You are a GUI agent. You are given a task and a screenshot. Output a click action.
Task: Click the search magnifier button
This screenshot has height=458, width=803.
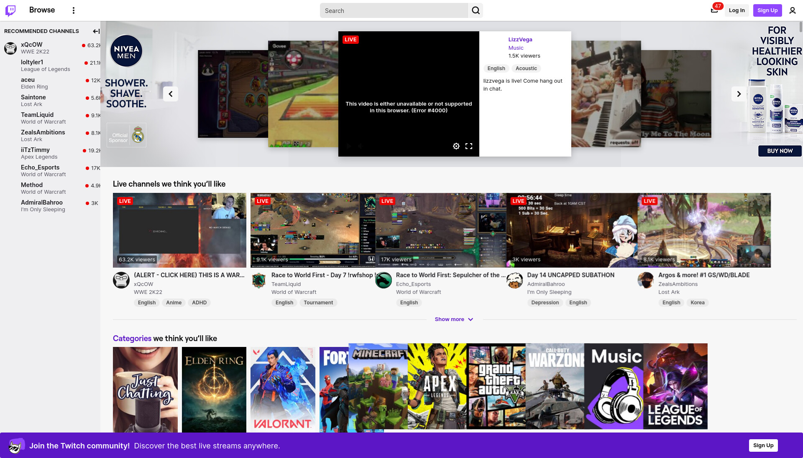click(476, 10)
